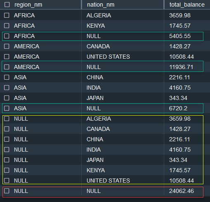Select the column divider after region_nm header
The image size is (210, 202).
pyautogui.click(x=82, y=5)
